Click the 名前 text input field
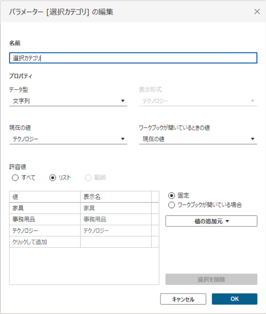 [133, 58]
